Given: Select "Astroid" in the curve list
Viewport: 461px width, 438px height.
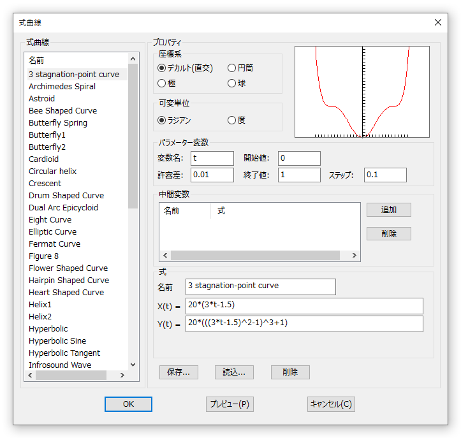Looking at the screenshot, I should coord(41,98).
